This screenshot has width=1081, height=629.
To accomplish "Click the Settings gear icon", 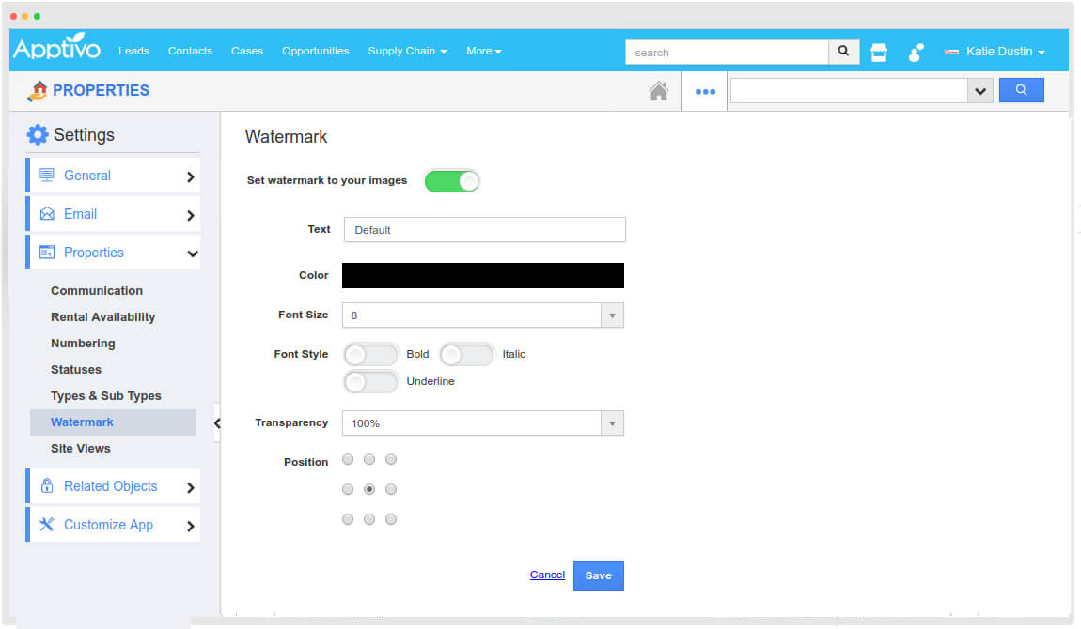I will coord(38,135).
